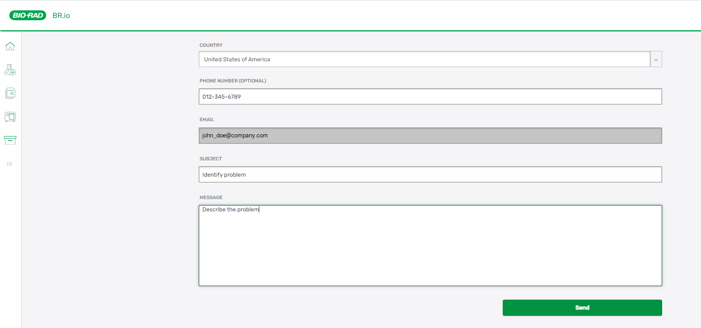The image size is (701, 328).
Task: Open the documents pages sidebar icon
Action: tap(10, 93)
